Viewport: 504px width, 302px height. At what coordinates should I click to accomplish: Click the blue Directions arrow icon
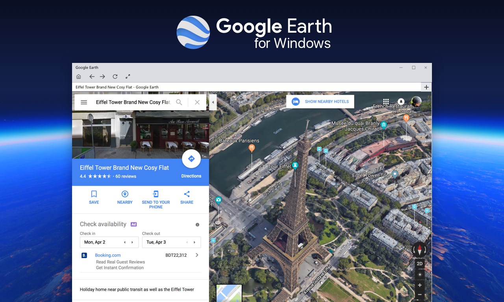click(191, 159)
